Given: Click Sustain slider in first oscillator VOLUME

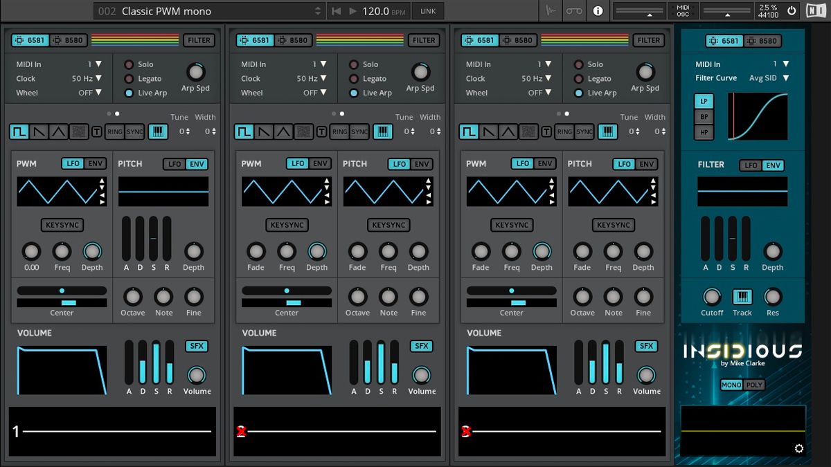Looking at the screenshot, I should click(156, 363).
